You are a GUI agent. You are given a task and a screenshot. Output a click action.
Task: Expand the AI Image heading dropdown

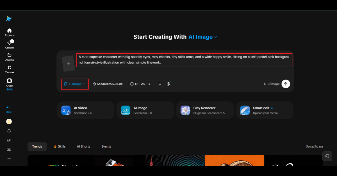[x=203, y=37]
